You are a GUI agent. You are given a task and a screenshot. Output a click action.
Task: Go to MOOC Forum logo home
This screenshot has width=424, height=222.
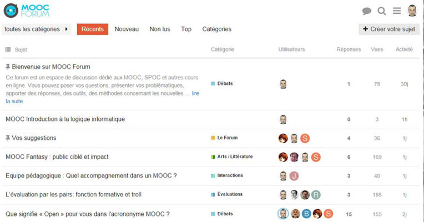pyautogui.click(x=27, y=11)
